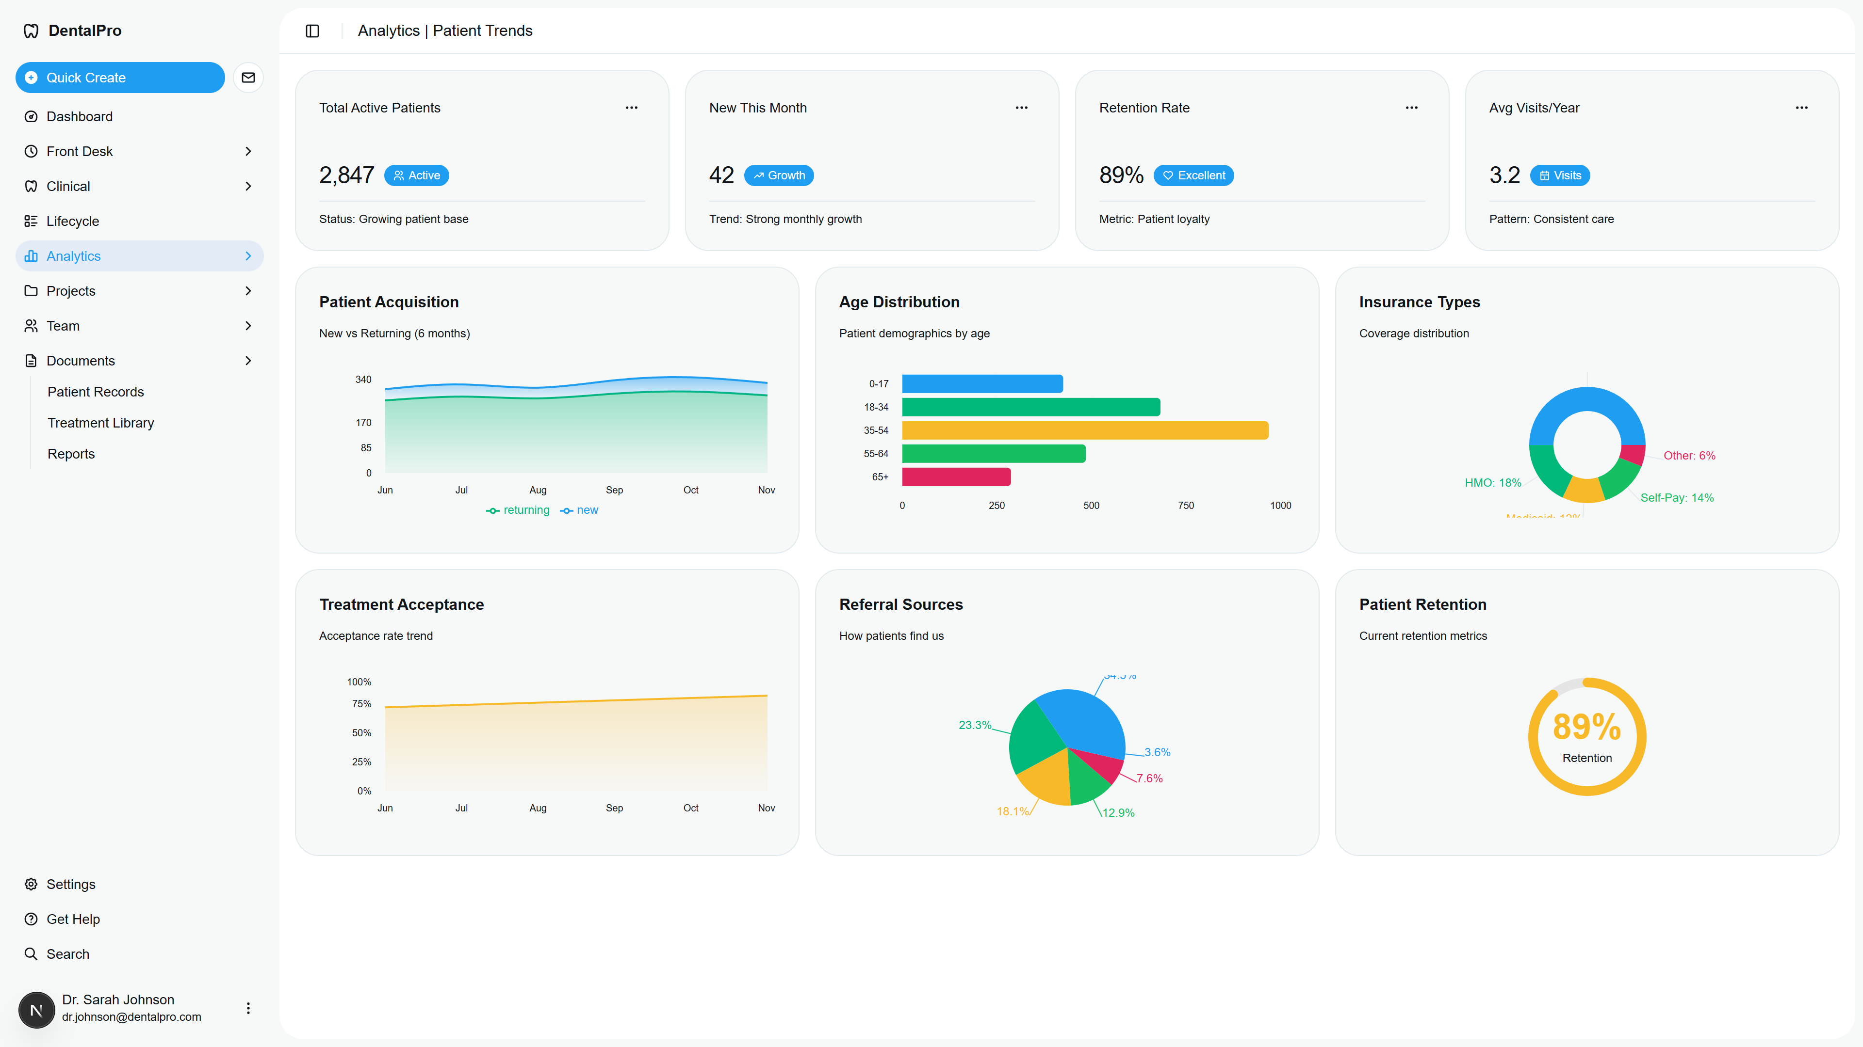Screen dimensions: 1863x1047
Task: Click the 89% Retention progress ring
Action: (1587, 736)
